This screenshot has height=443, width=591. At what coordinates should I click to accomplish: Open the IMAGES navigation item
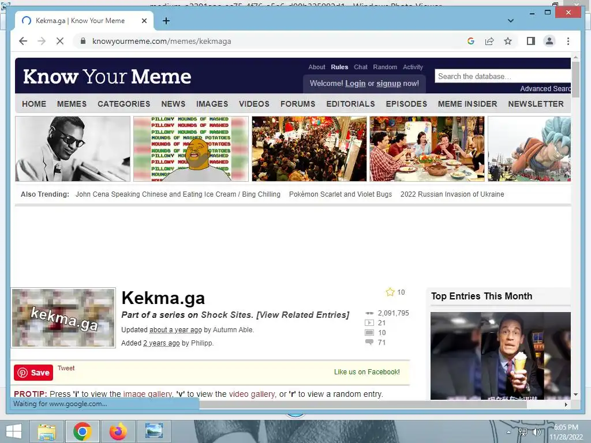pos(212,104)
